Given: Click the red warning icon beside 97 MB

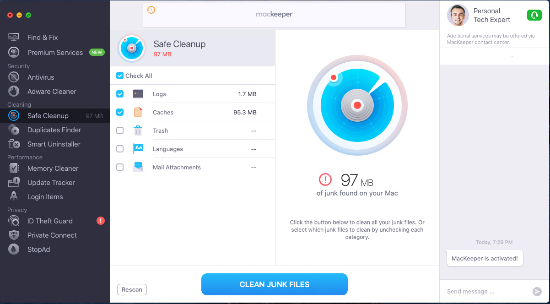Looking at the screenshot, I should point(325,179).
